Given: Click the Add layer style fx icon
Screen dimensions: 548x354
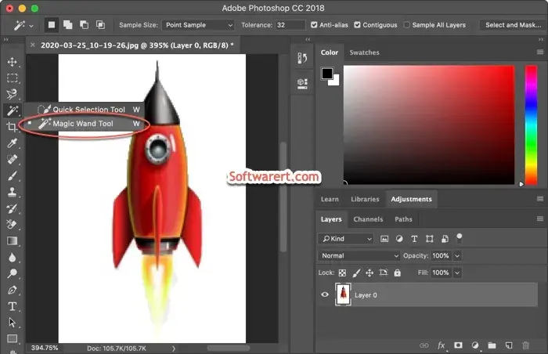Looking at the screenshot, I should click(x=441, y=345).
